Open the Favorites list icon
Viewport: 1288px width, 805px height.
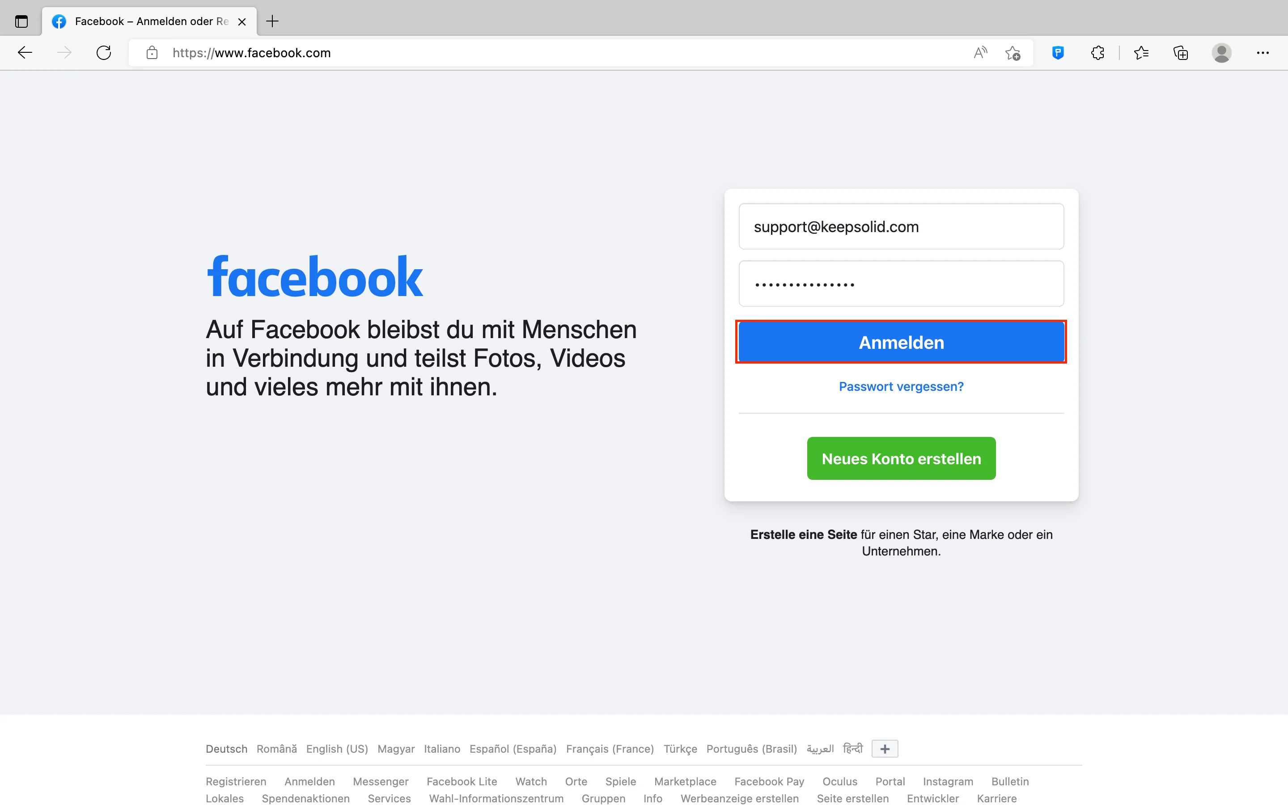tap(1141, 53)
